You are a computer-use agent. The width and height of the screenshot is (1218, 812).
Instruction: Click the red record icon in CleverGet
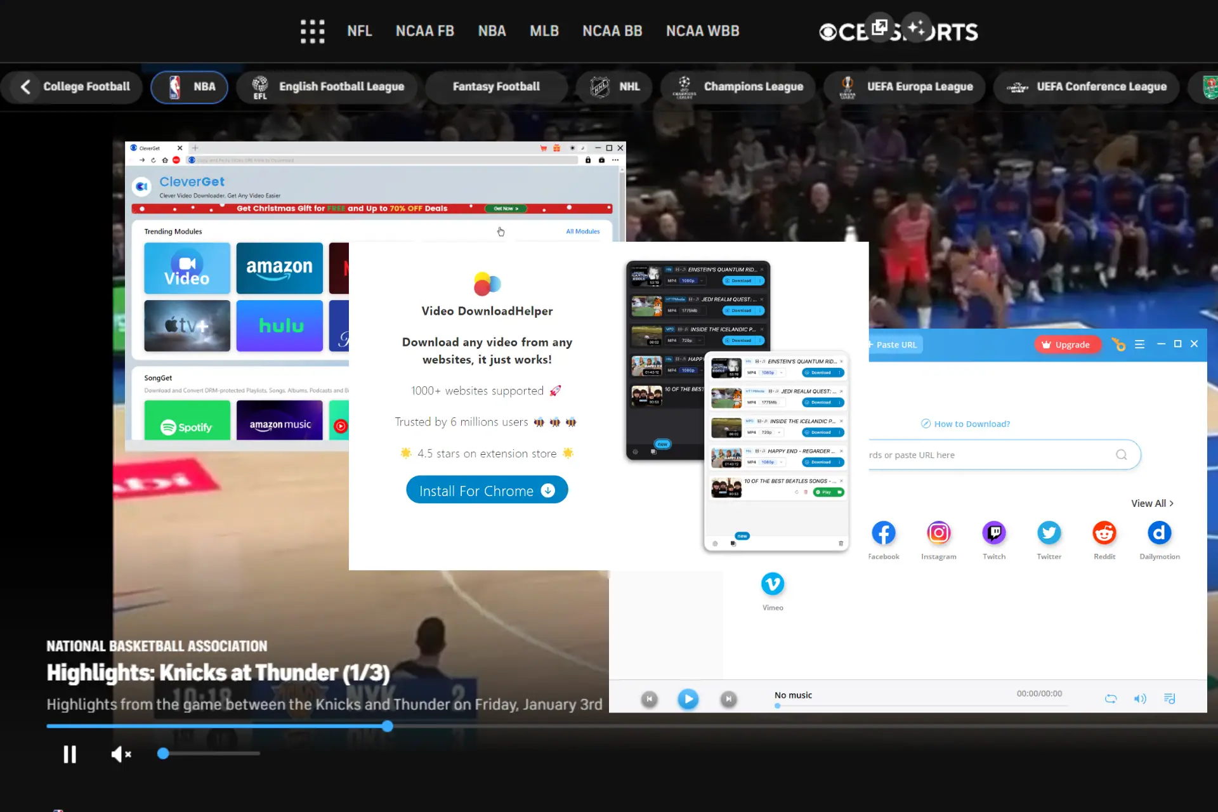tap(176, 160)
